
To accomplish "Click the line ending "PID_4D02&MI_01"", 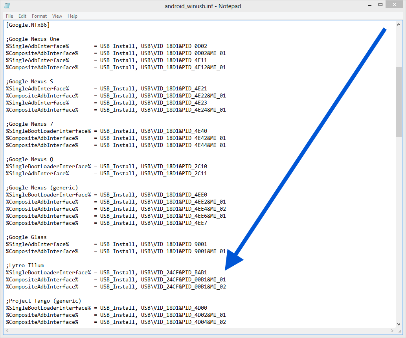I will 116,315.
